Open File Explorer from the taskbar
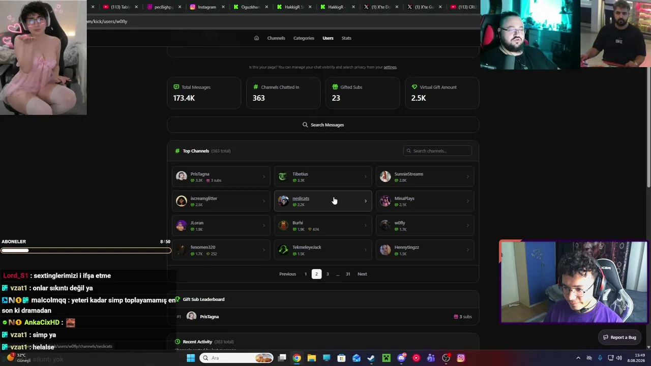This screenshot has height=366, width=651. tap(311, 358)
